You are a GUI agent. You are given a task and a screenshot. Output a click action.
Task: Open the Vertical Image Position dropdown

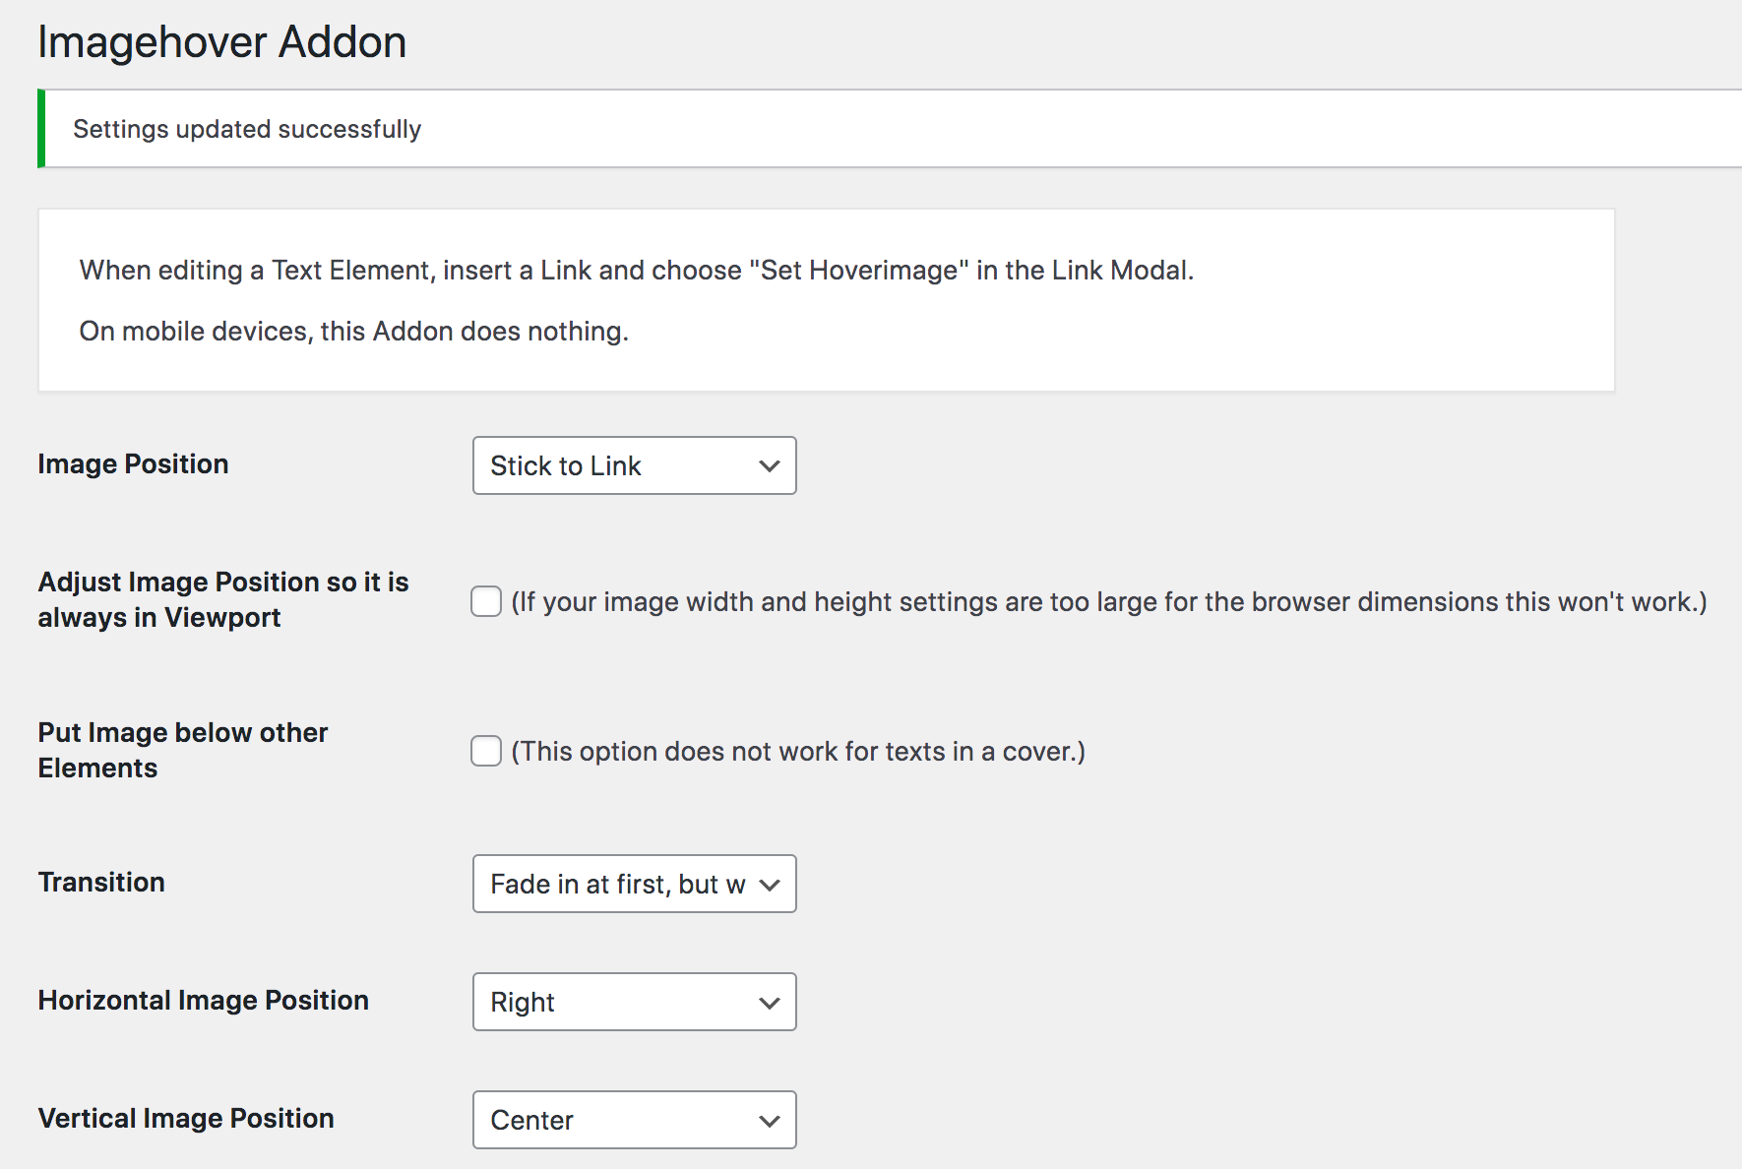tap(634, 1120)
